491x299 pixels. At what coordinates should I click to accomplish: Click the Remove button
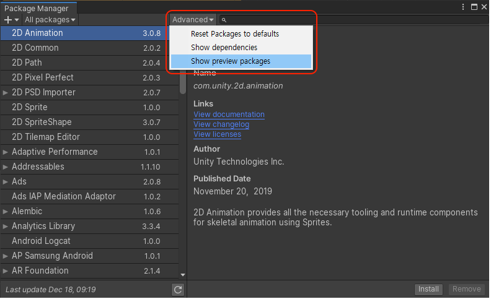(x=466, y=289)
